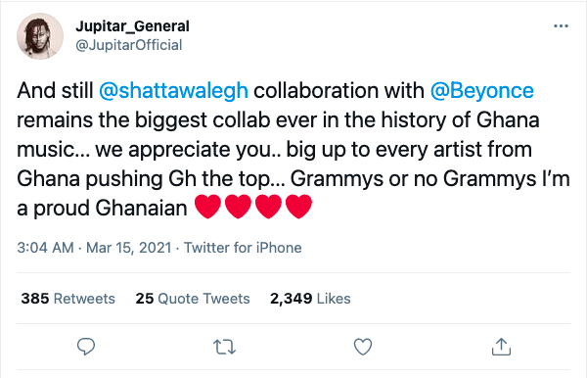View the 25 Quote Tweets list
The width and height of the screenshot is (587, 378).
(x=193, y=299)
